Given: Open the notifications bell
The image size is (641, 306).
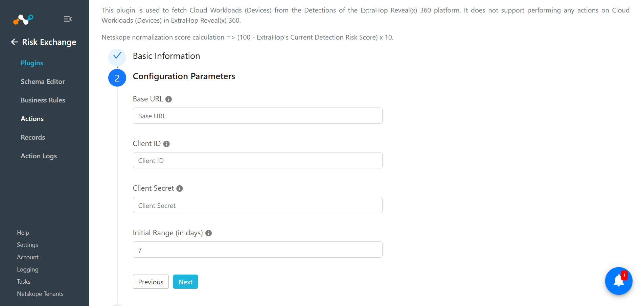Looking at the screenshot, I should 619,281.
